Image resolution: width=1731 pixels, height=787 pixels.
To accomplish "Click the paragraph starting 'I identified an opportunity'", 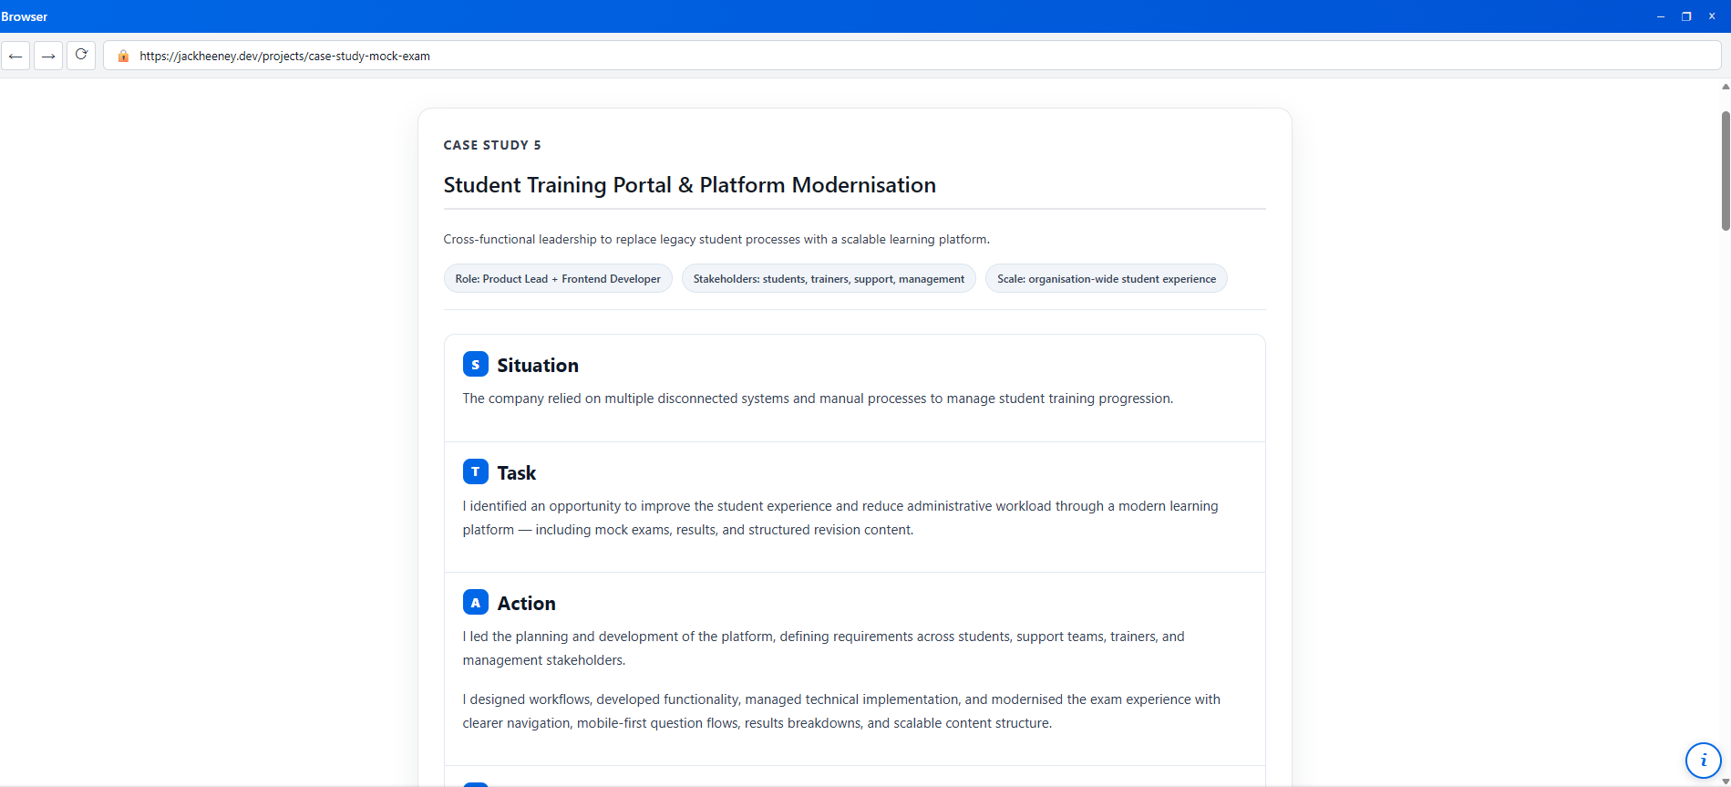I will point(840,518).
